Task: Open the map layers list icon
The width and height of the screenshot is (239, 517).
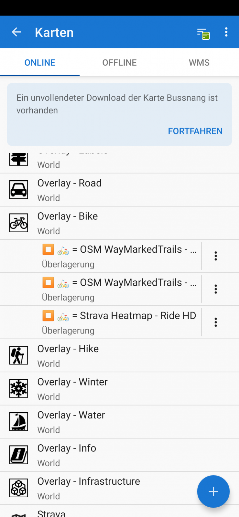Action: tap(203, 33)
